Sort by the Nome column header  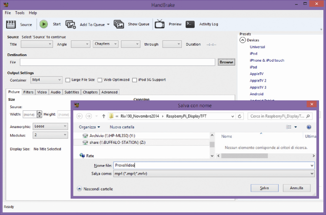226,136
